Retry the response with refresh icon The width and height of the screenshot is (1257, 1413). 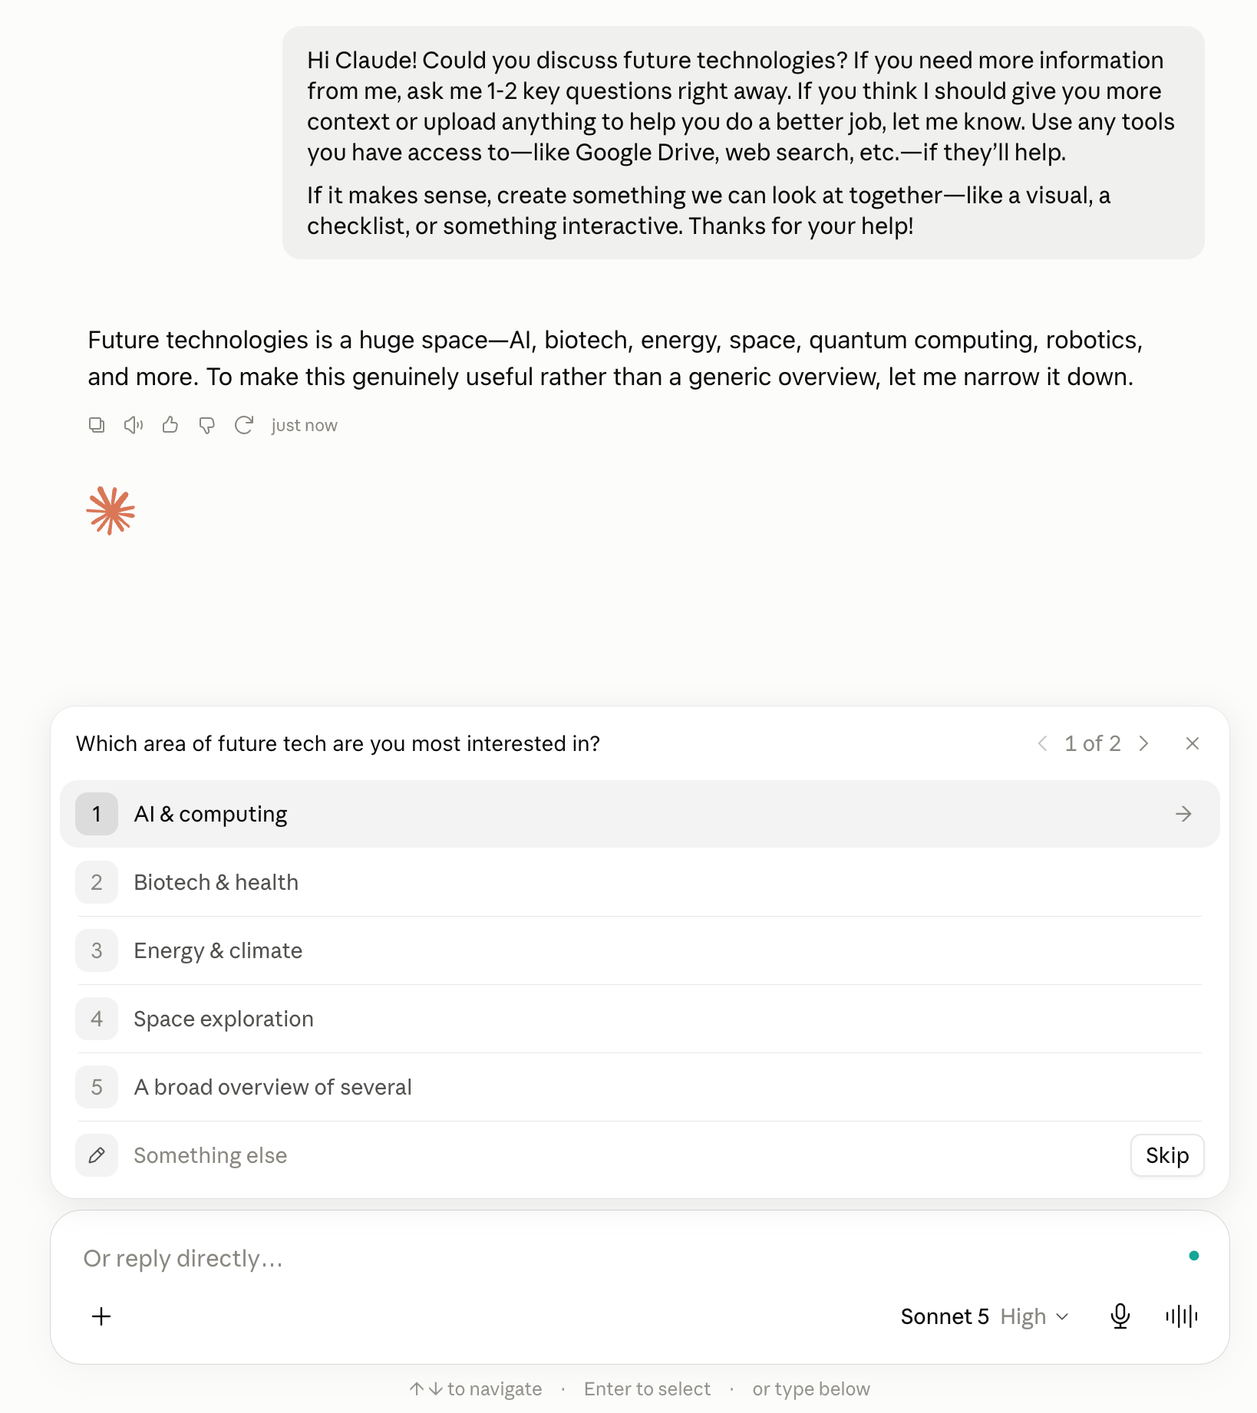point(244,425)
